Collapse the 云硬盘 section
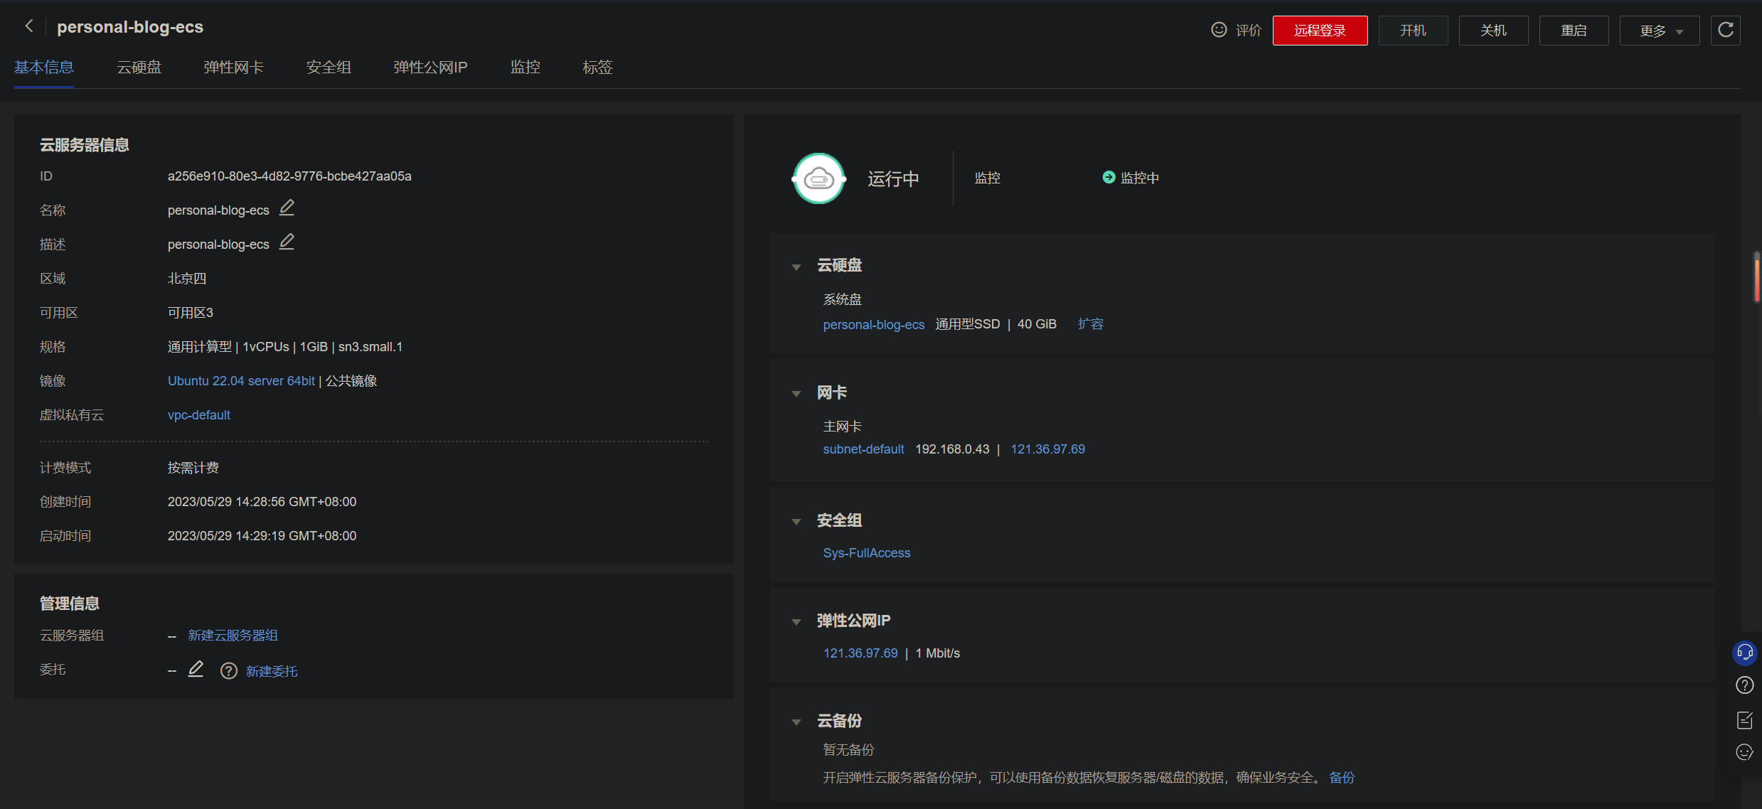The width and height of the screenshot is (1762, 809). (796, 267)
